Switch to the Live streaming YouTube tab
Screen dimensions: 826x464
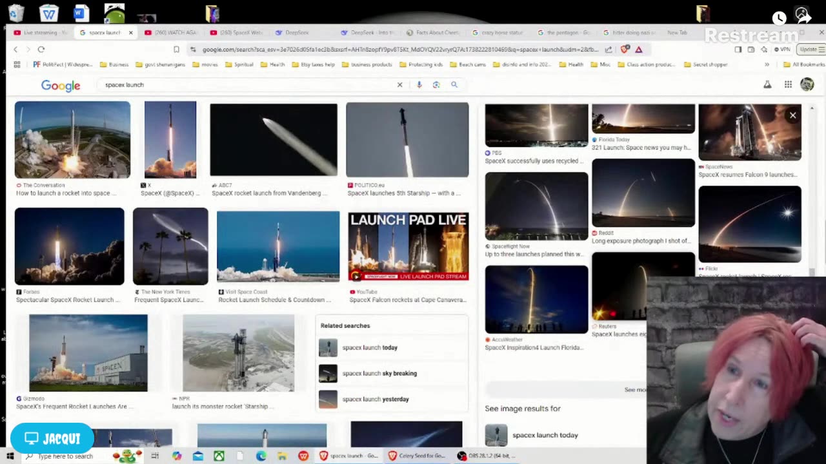click(x=41, y=32)
